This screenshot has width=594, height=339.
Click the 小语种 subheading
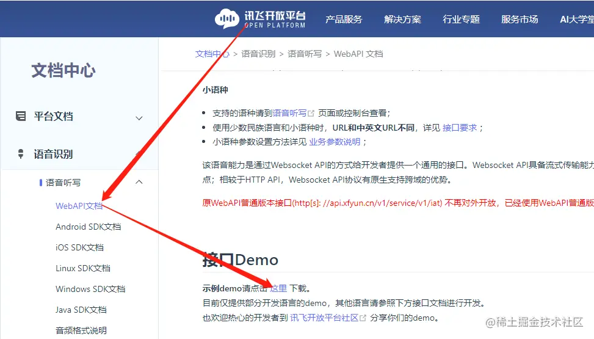(215, 90)
